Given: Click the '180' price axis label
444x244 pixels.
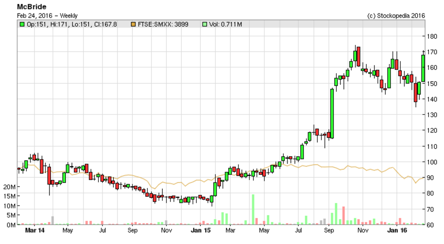Looking at the screenshot, I should (432, 36).
